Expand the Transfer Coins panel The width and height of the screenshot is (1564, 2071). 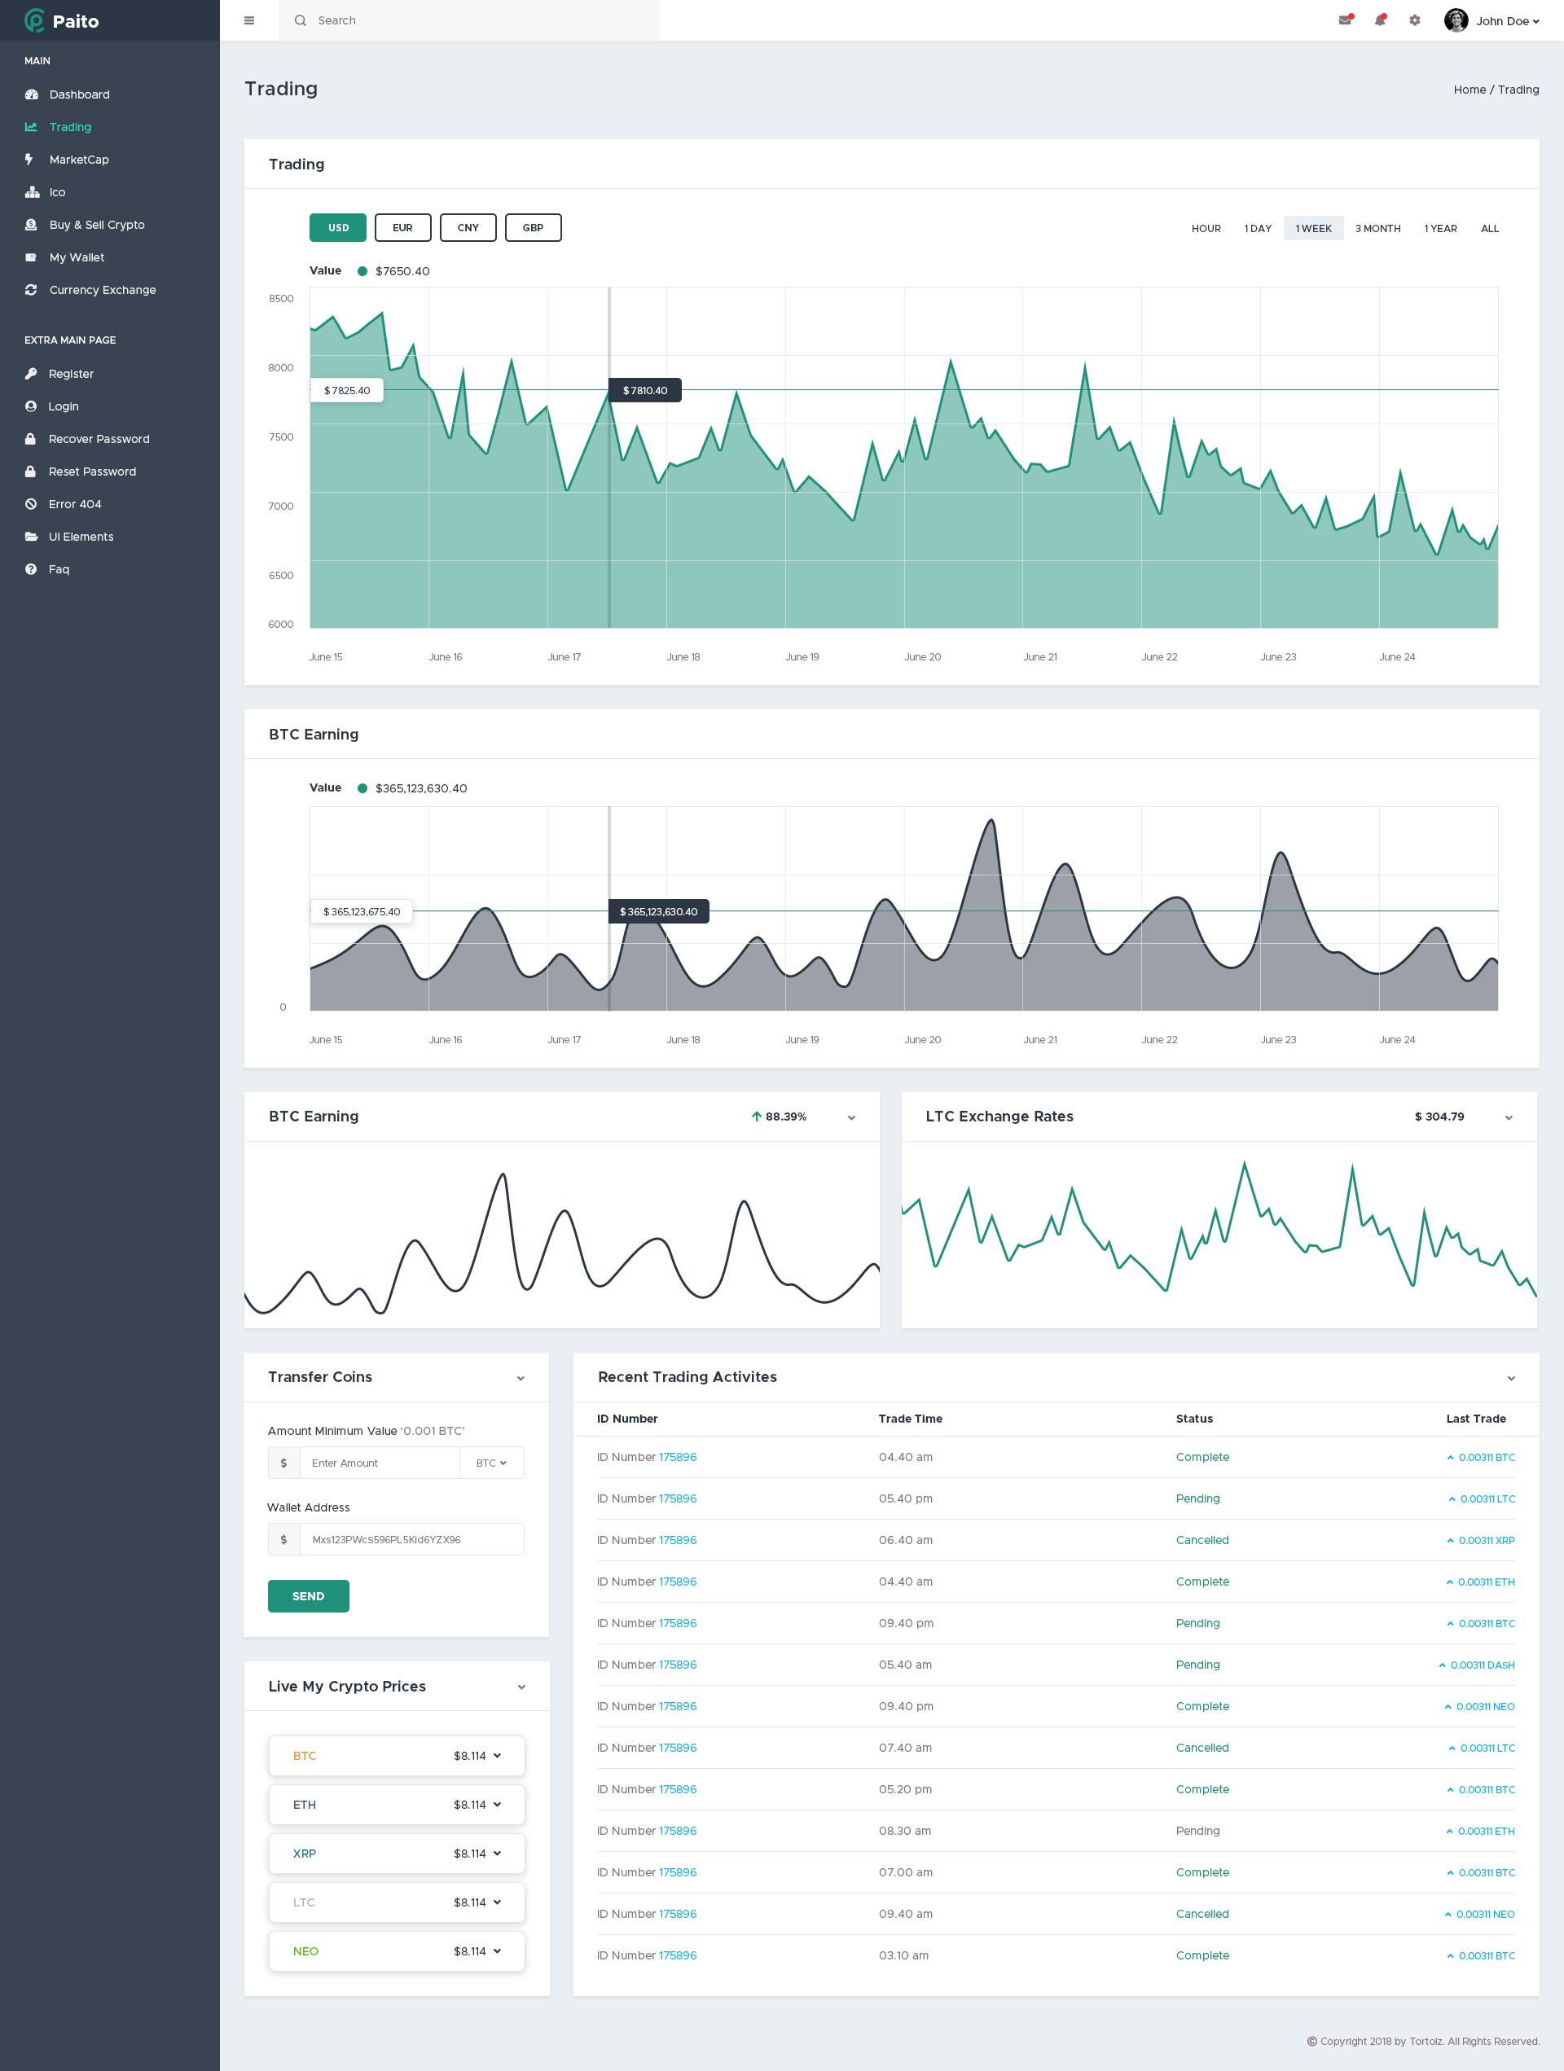(522, 1376)
